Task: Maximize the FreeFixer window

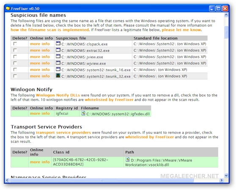Action: click(x=219, y=8)
